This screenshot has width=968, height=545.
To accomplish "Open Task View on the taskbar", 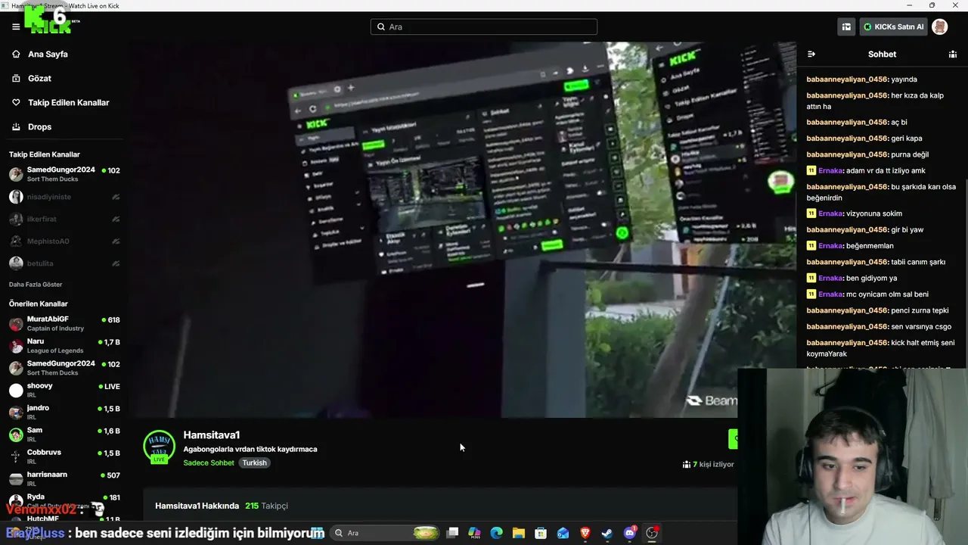I will pyautogui.click(x=452, y=533).
